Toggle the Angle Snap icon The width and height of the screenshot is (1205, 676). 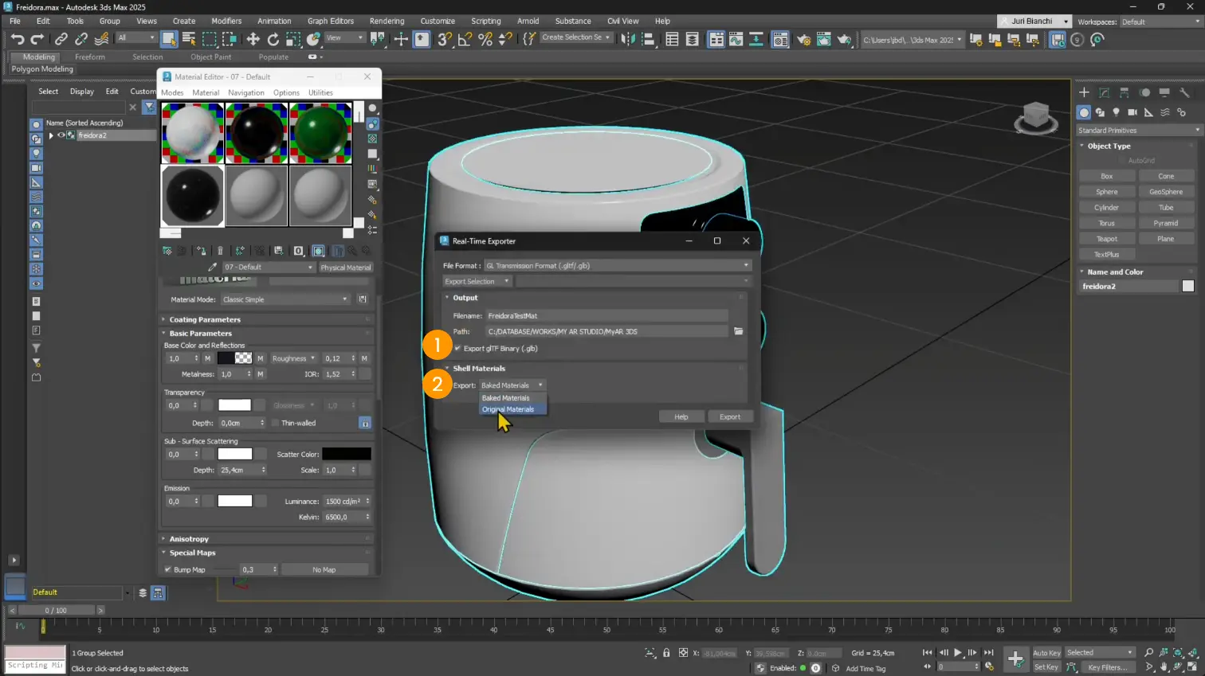pos(465,39)
